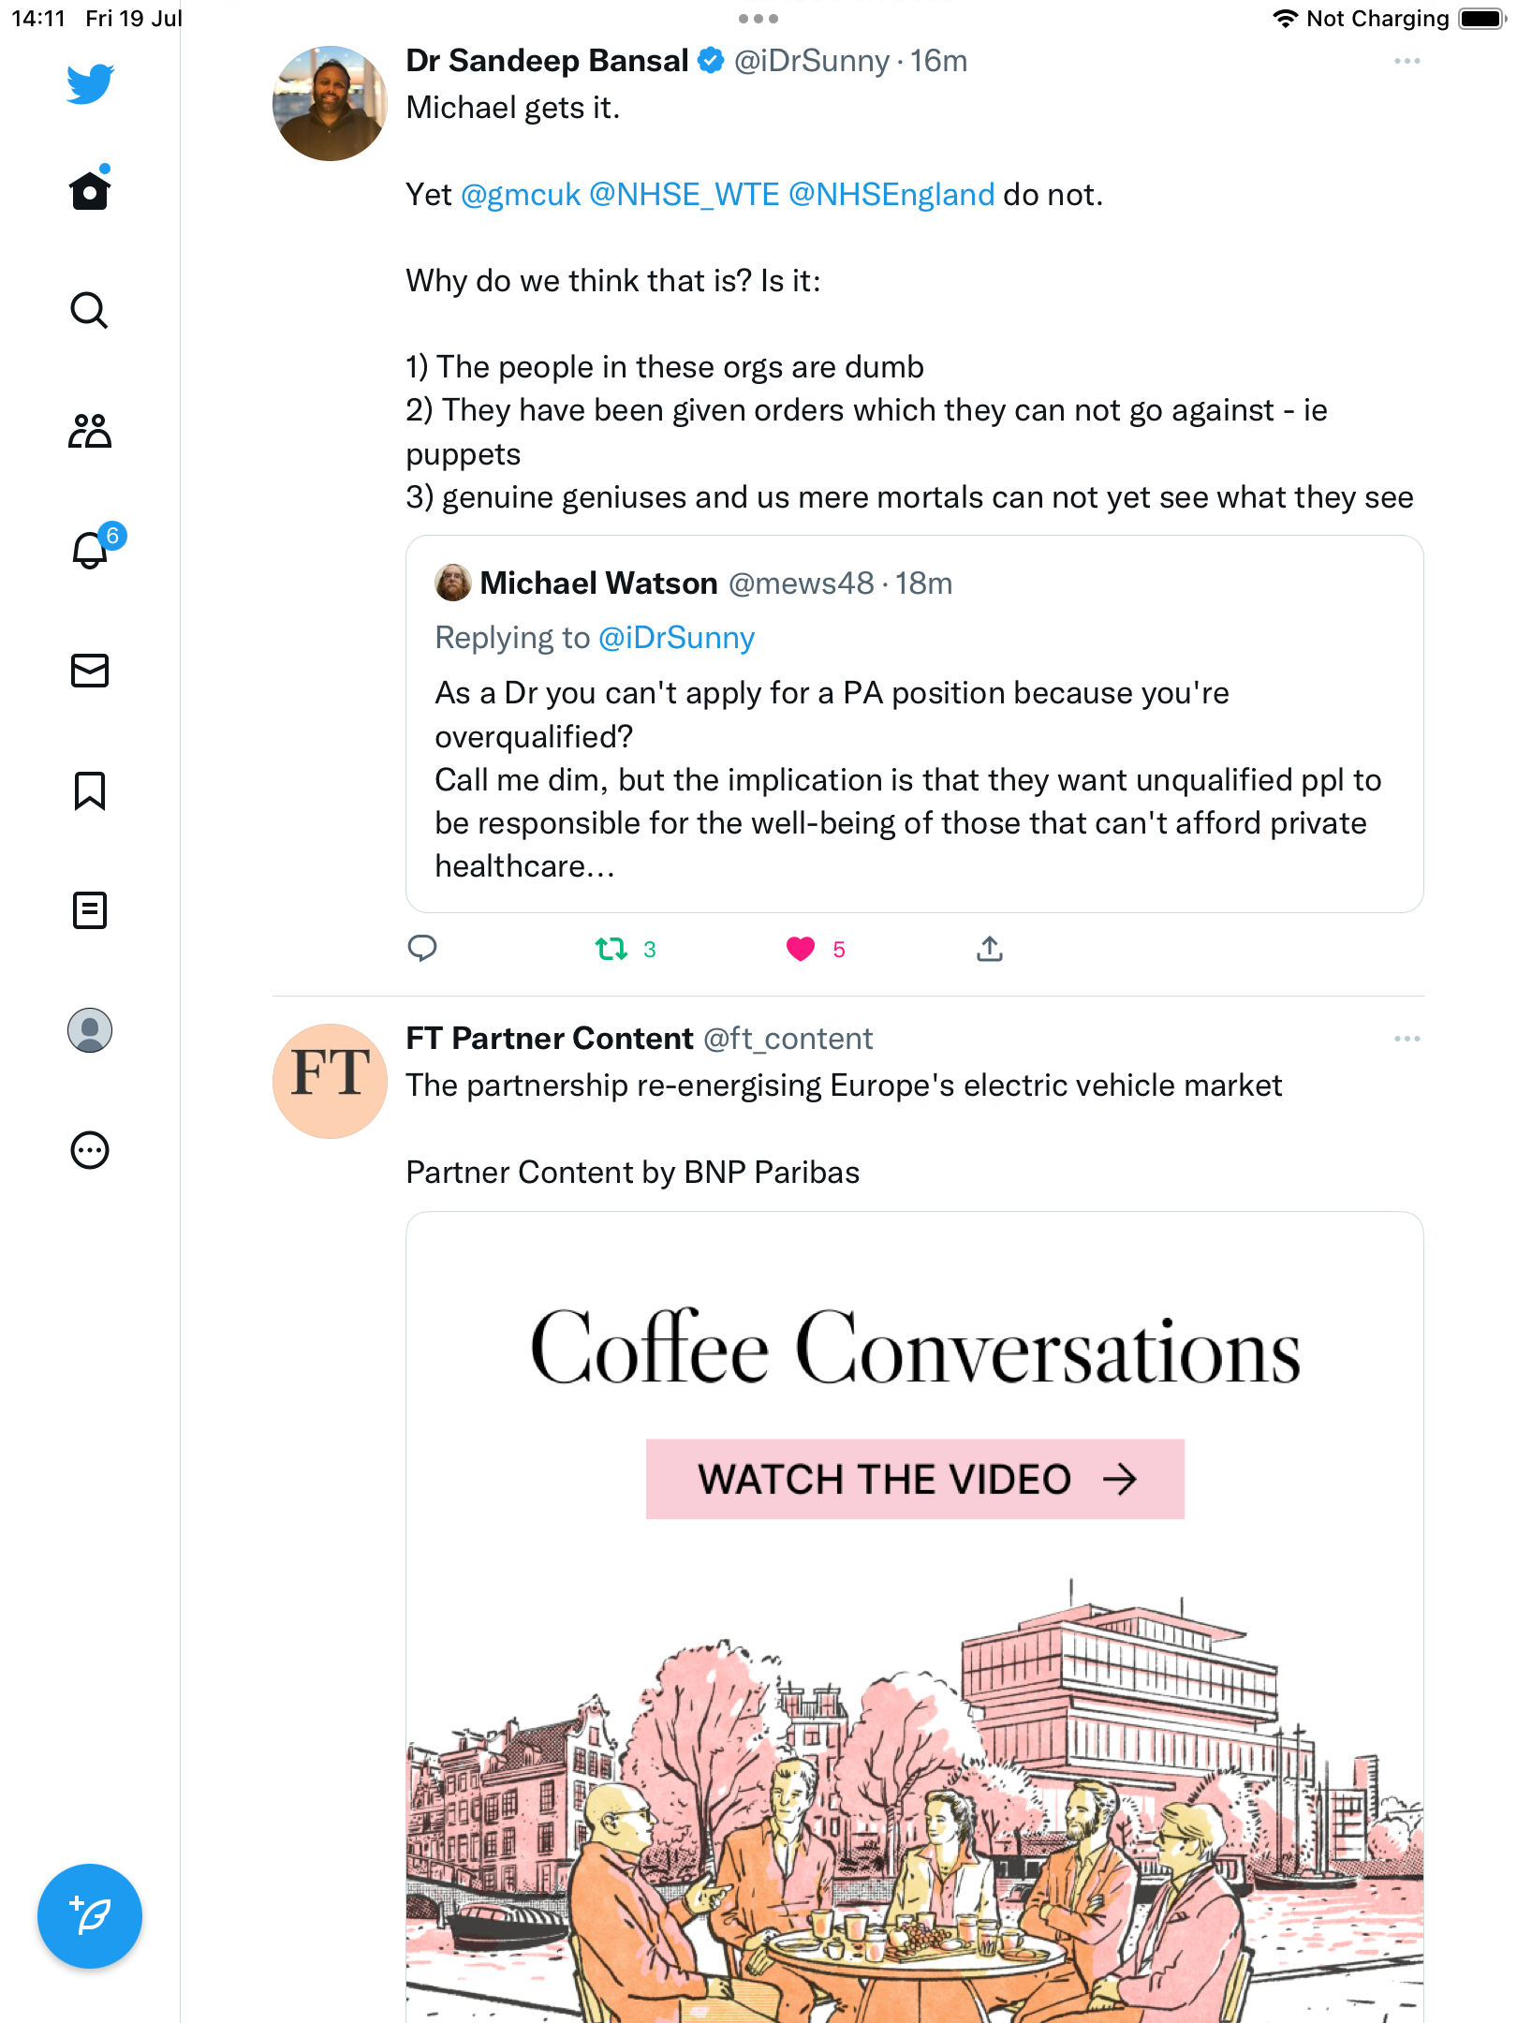Toggle like on Dr Sandeep Bansal's tweet

pos(801,950)
